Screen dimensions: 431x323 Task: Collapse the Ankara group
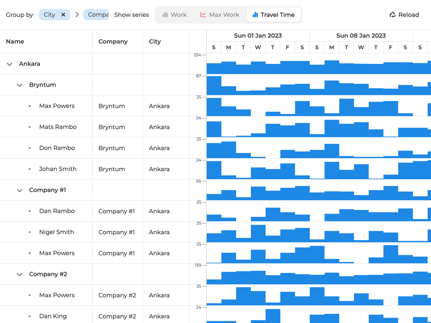[x=9, y=64]
